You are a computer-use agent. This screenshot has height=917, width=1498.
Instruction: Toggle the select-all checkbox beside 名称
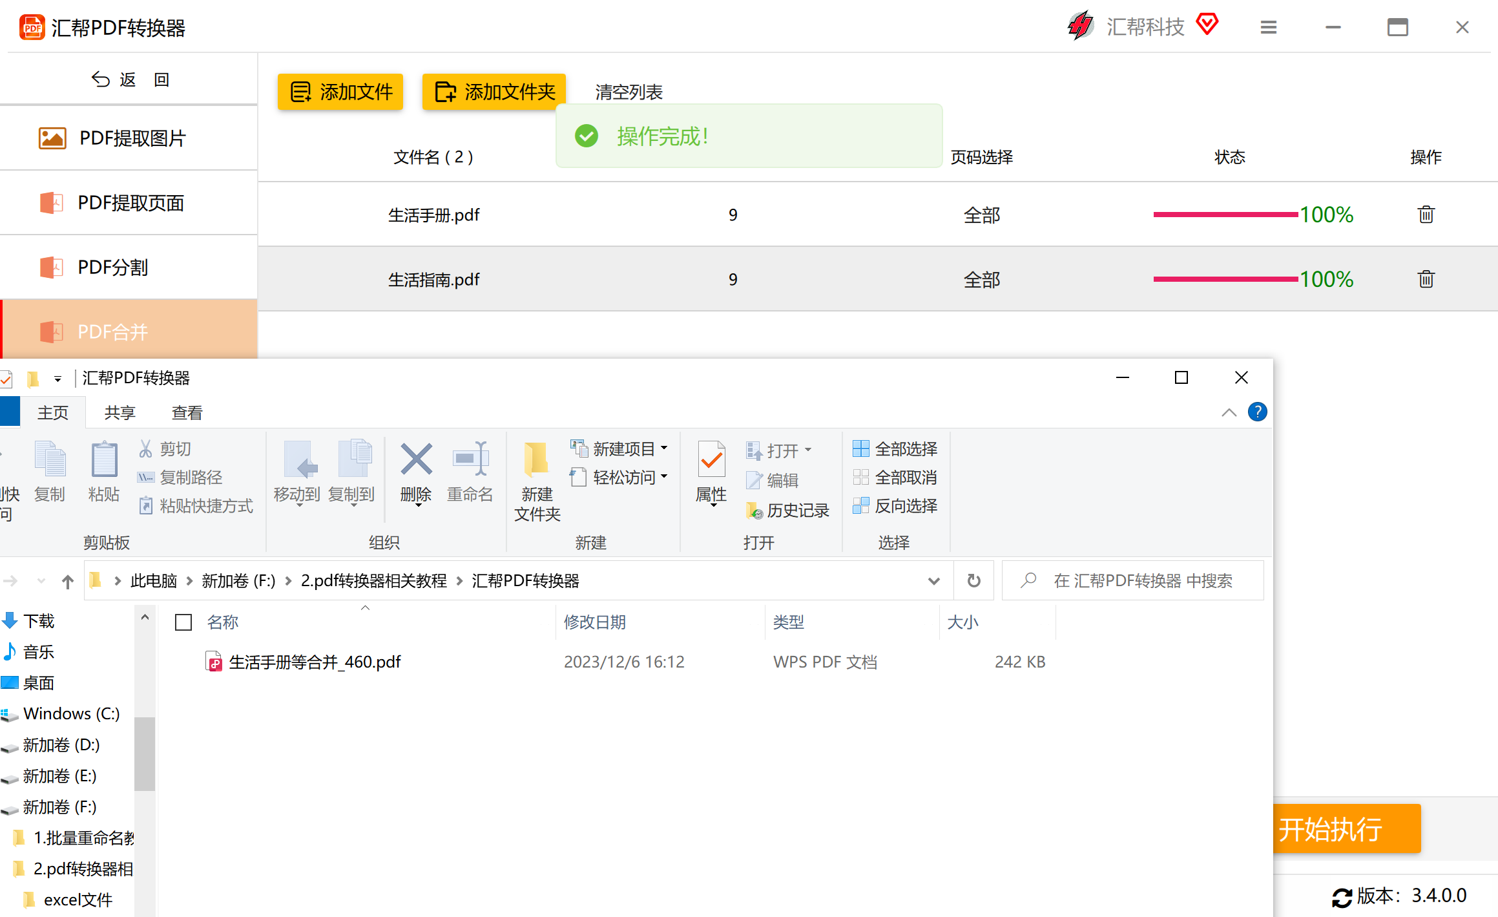(x=183, y=622)
